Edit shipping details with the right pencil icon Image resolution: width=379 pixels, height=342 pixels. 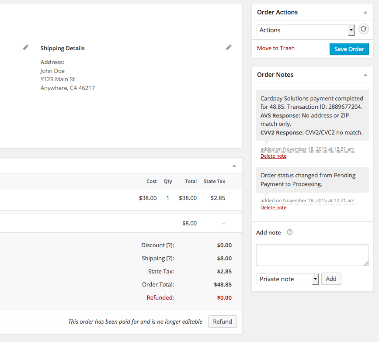point(229,47)
